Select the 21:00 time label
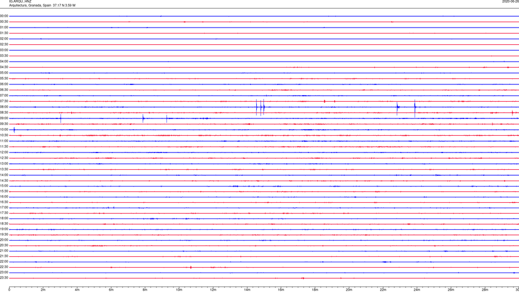 pyautogui.click(x=4, y=251)
